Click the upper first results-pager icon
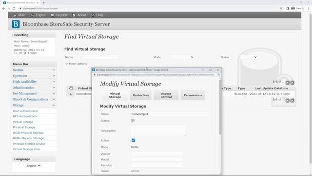 click(x=287, y=83)
